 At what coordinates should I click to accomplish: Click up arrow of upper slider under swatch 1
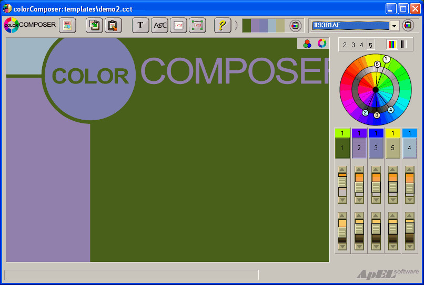pyautogui.click(x=342, y=170)
